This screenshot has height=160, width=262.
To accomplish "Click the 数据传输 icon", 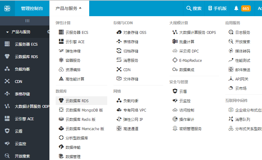I will point(61,147).
